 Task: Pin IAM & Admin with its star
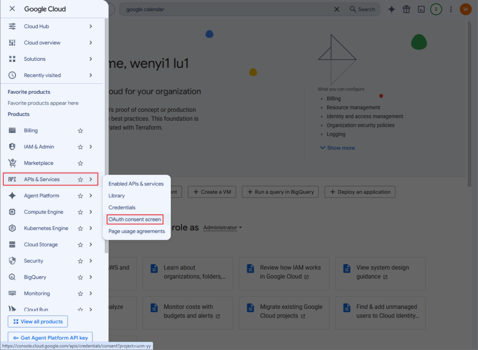[80, 147]
